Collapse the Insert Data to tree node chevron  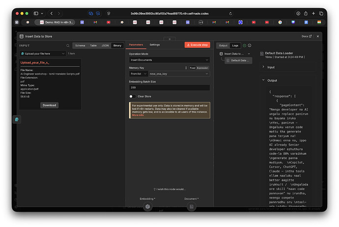coord(249,54)
